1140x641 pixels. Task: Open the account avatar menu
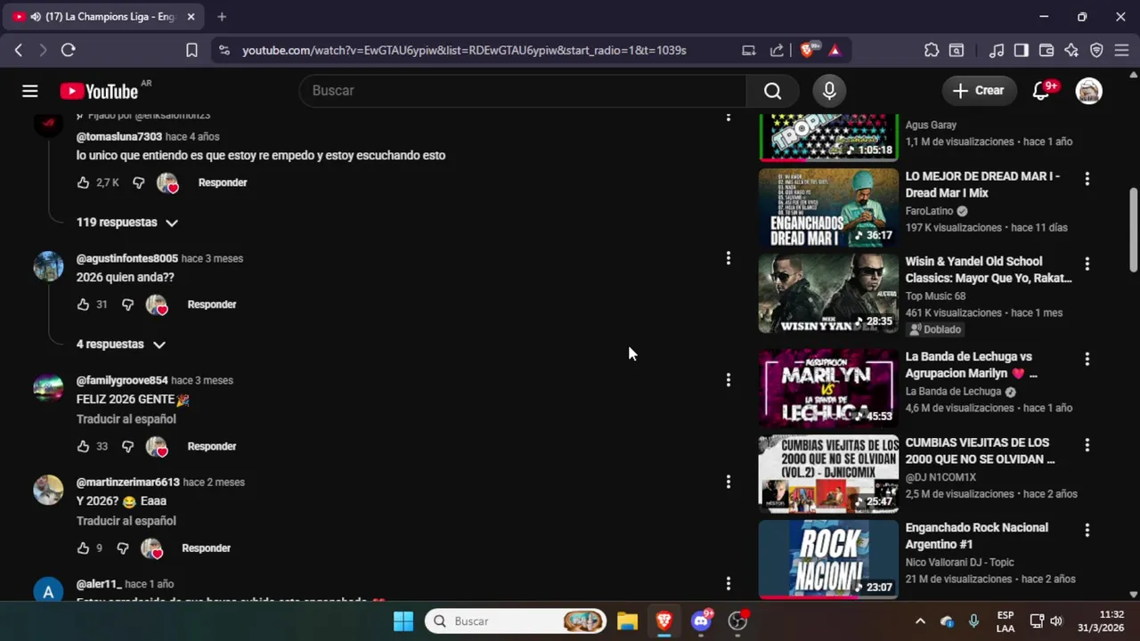(x=1088, y=91)
